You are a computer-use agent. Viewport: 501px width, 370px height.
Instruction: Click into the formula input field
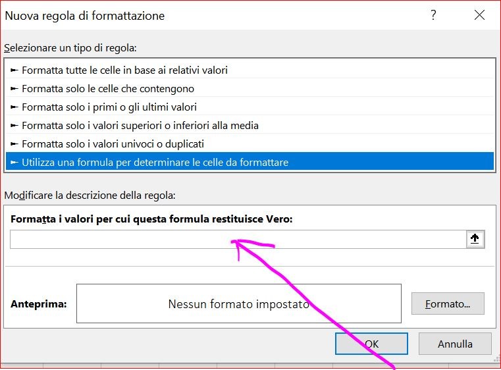point(238,240)
